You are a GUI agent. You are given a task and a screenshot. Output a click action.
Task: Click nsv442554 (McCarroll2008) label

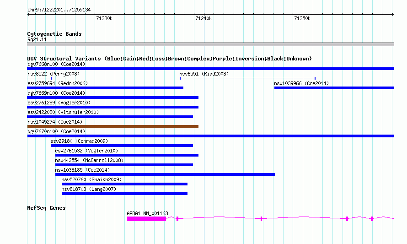89,160
